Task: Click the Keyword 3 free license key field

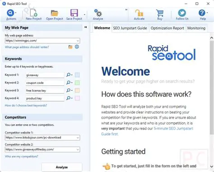Action: point(45,91)
